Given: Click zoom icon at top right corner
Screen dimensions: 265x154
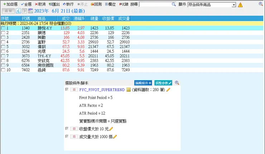Looking at the screenshot, I should click(x=261, y=4).
